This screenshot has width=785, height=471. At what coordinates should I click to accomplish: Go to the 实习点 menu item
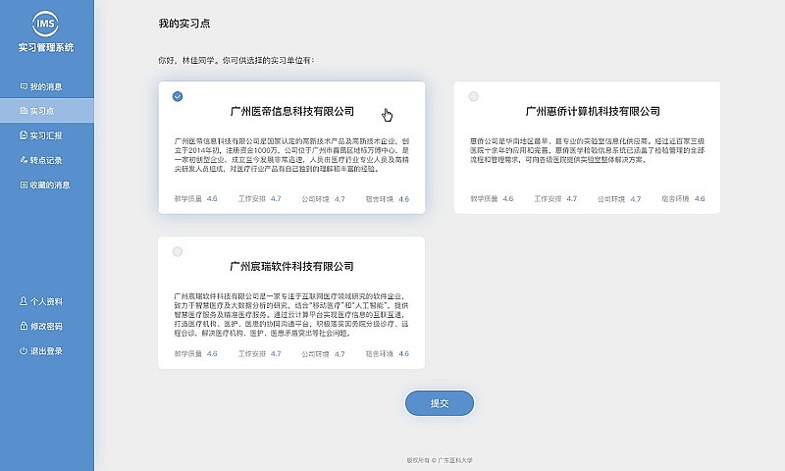pyautogui.click(x=46, y=111)
